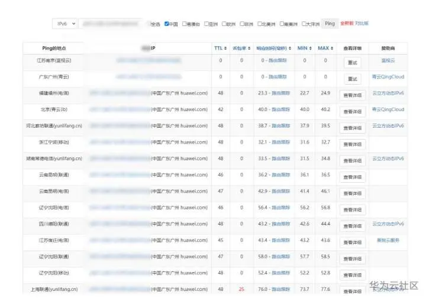This screenshot has height=301, width=426.
Task: Open 青云QingCloud sponsor link in the 广东广州 row
Action: tap(388, 77)
